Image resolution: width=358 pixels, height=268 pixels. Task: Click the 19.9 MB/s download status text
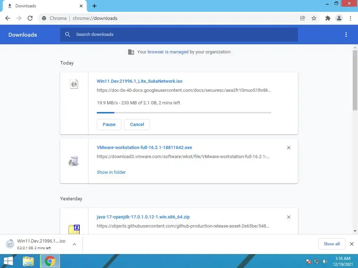point(138,103)
